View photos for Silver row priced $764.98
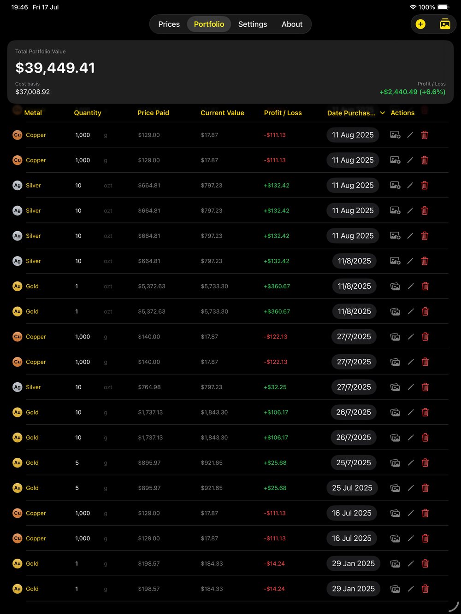The width and height of the screenshot is (461, 614). coord(395,387)
